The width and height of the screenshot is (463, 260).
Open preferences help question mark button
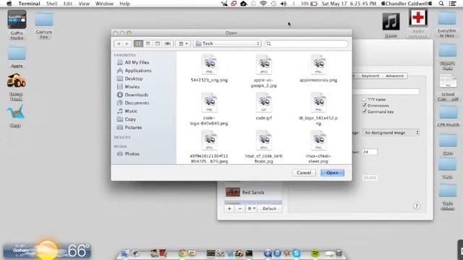click(x=417, y=206)
